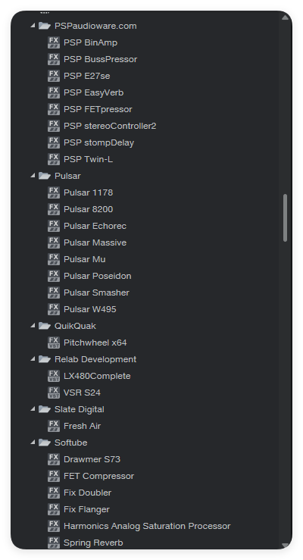Click the FX icon next to Fresh Air
The image size is (303, 560).
click(54, 426)
